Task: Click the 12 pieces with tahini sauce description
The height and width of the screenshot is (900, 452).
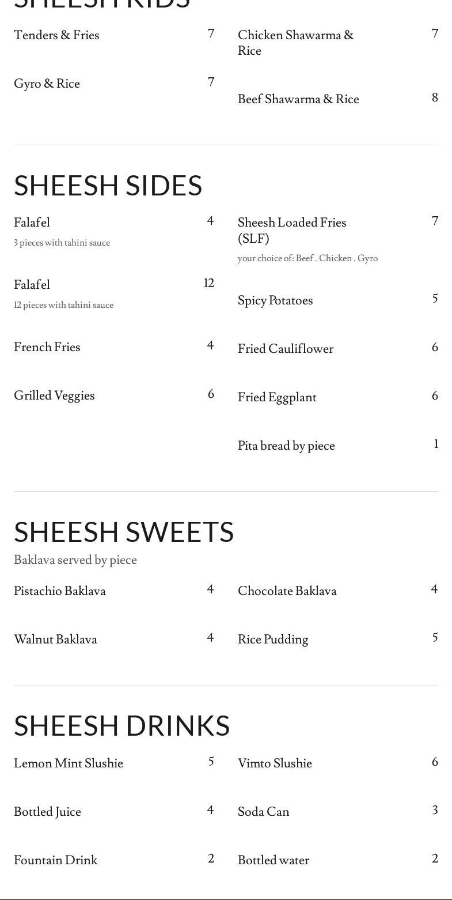Action: coord(63,305)
